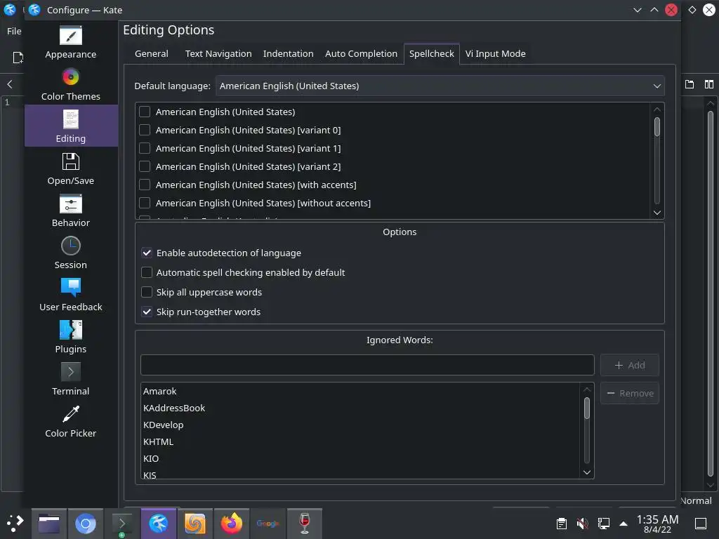Click ignored words list scroll down arrow
The width and height of the screenshot is (719, 539).
tap(587, 472)
